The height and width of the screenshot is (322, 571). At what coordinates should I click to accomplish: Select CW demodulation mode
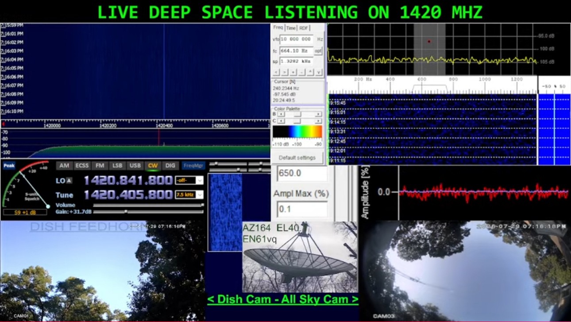coord(153,166)
